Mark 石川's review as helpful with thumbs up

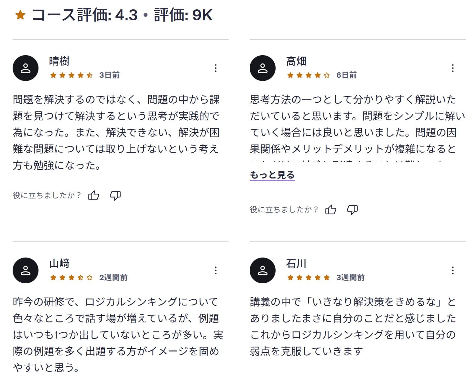pyautogui.click(x=331, y=373)
